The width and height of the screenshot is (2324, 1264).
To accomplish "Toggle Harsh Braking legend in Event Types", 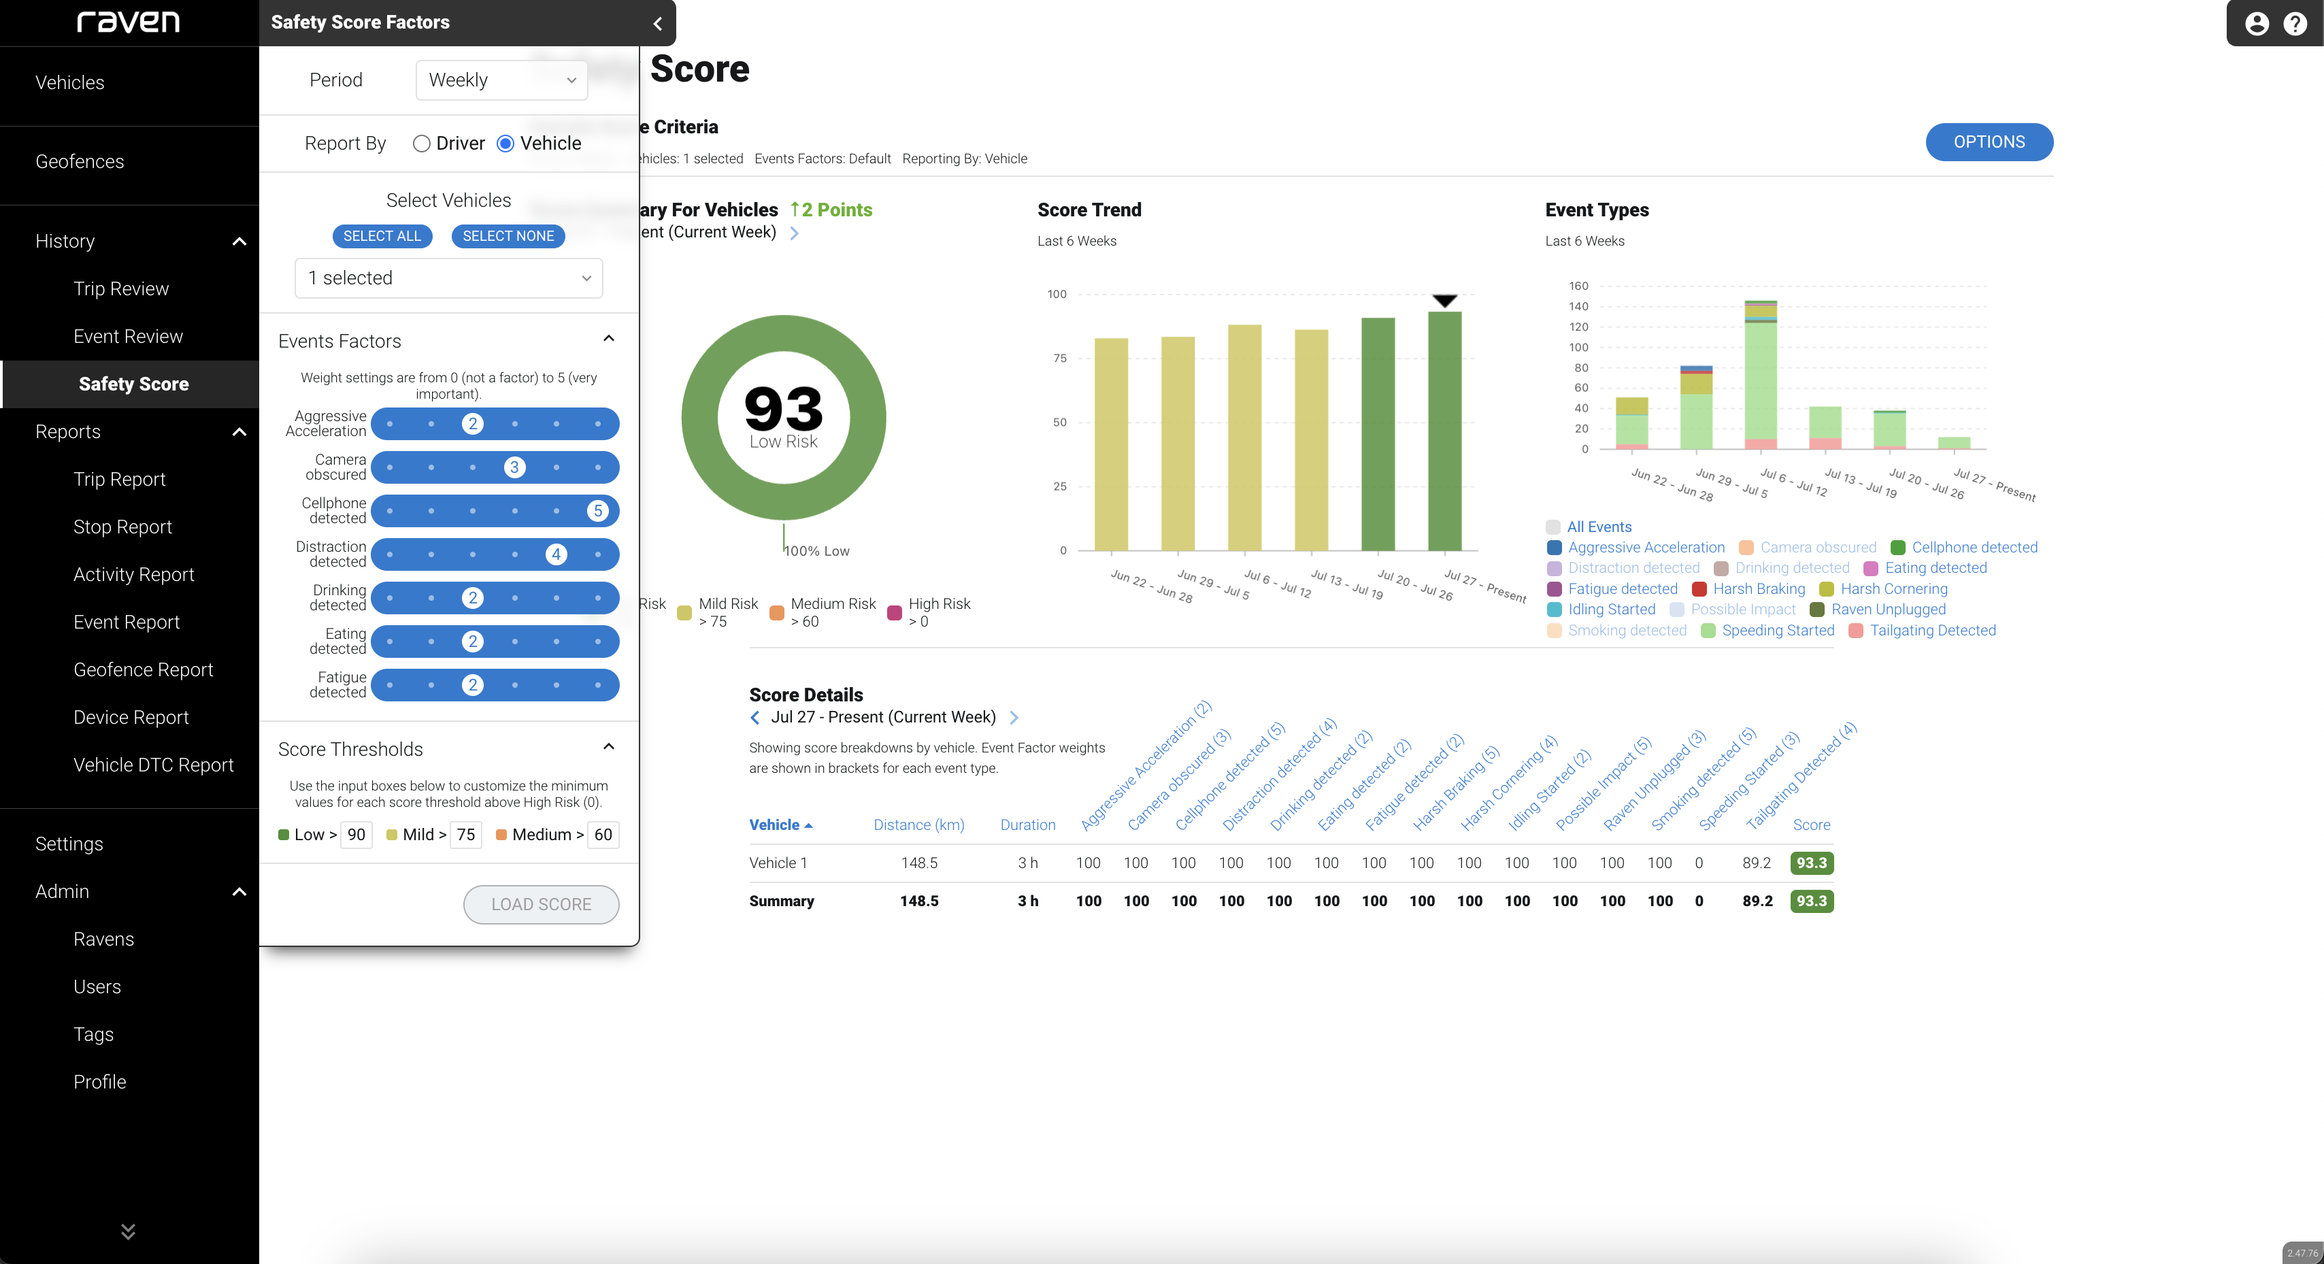I will [1759, 588].
